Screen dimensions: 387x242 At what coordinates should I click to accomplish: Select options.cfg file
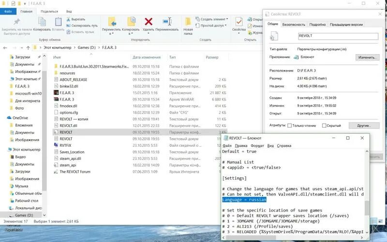(69, 113)
